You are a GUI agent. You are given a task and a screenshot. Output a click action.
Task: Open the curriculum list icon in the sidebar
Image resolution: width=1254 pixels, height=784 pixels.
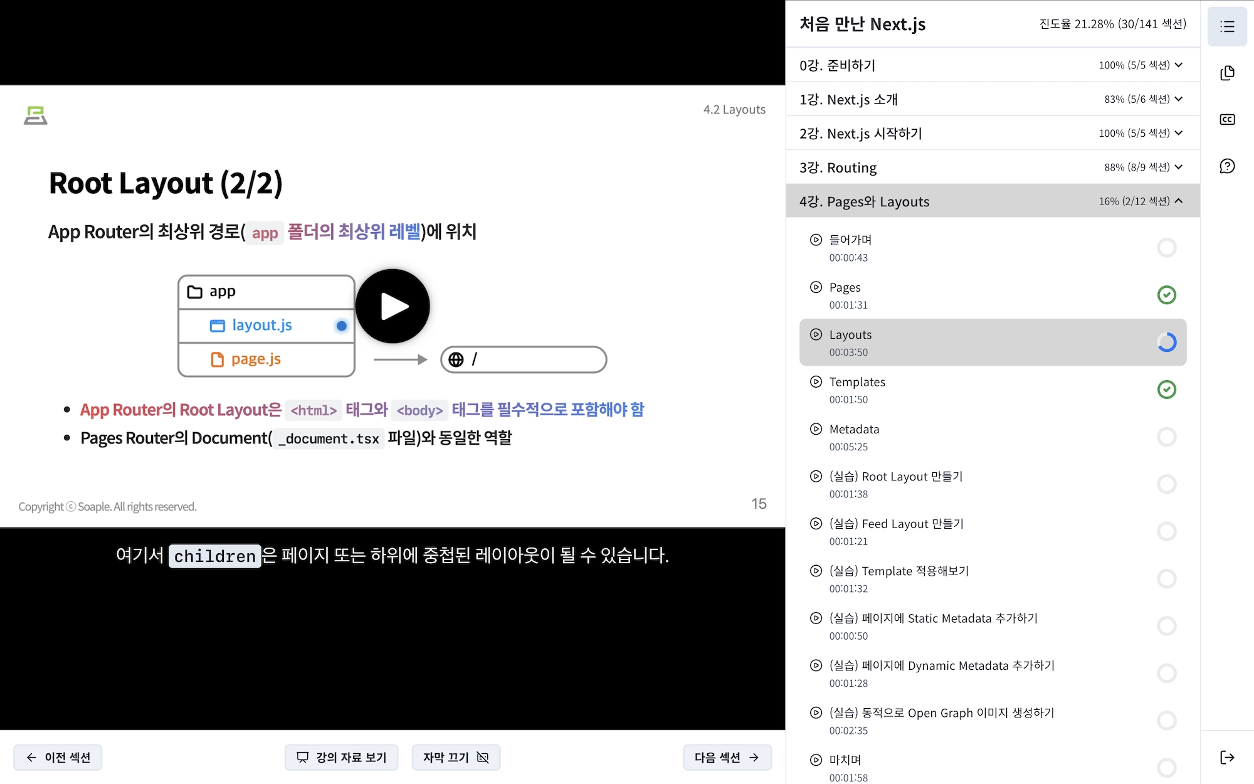pos(1227,26)
